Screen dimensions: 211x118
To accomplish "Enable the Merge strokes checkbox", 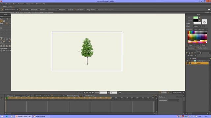I will click(x=85, y=10).
